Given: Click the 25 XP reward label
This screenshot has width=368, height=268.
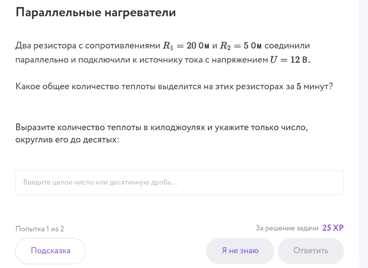Looking at the screenshot, I should tap(333, 228).
